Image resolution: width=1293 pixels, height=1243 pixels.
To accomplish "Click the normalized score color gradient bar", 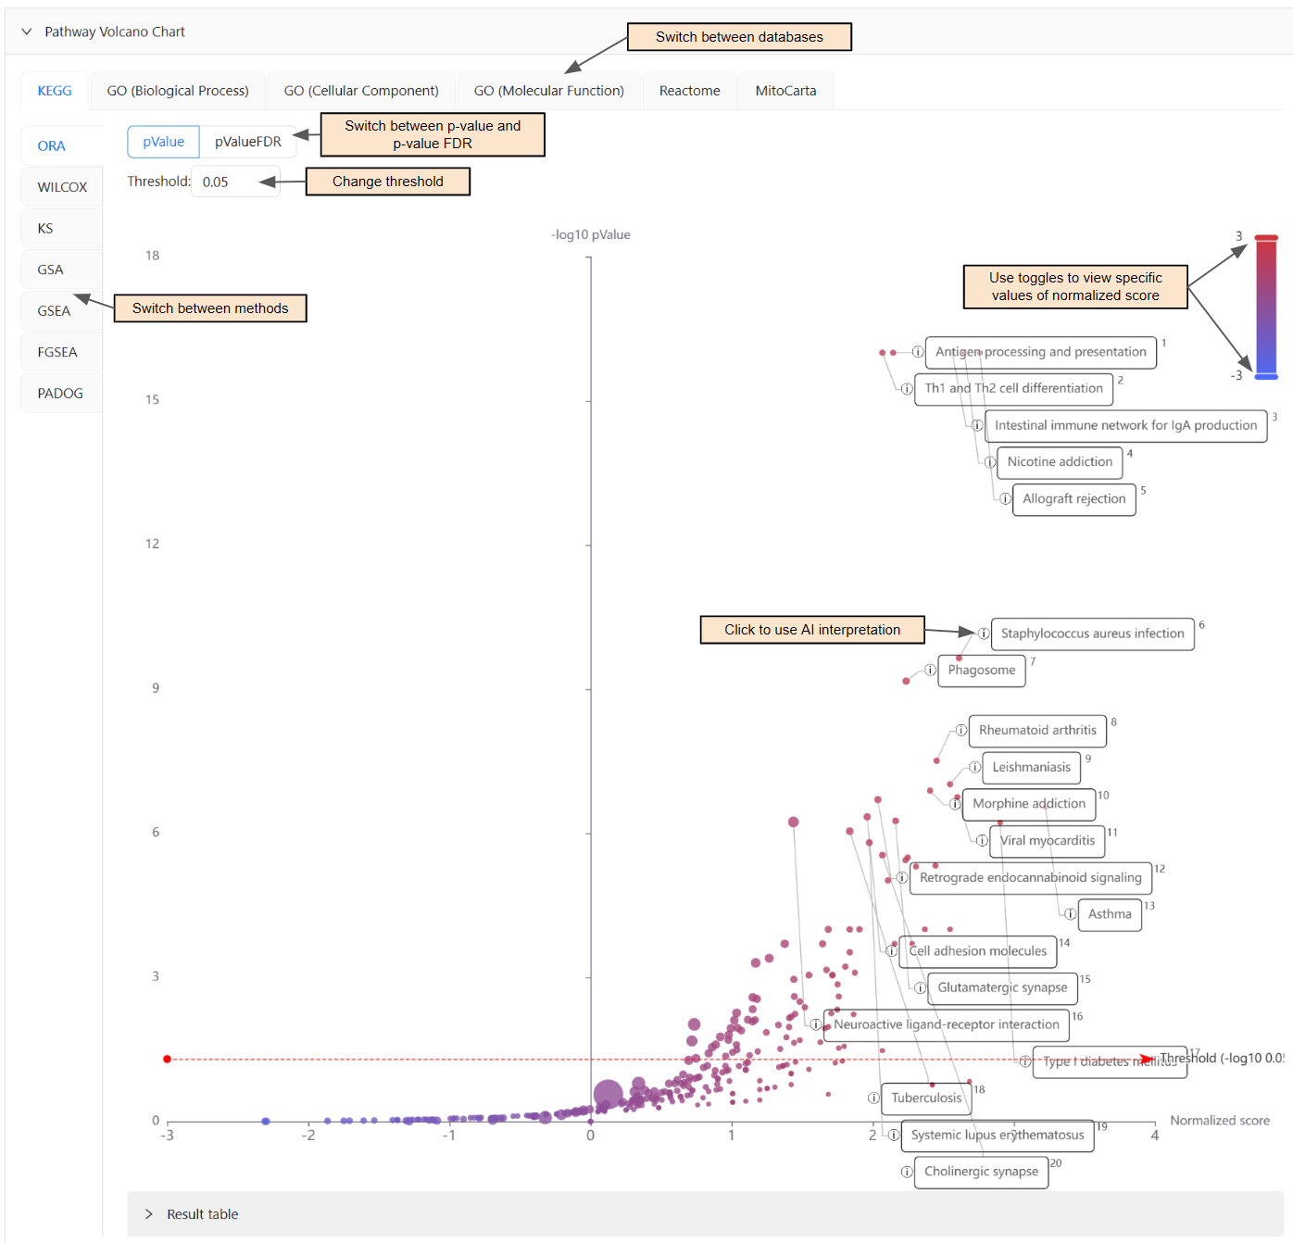I will (x=1266, y=306).
